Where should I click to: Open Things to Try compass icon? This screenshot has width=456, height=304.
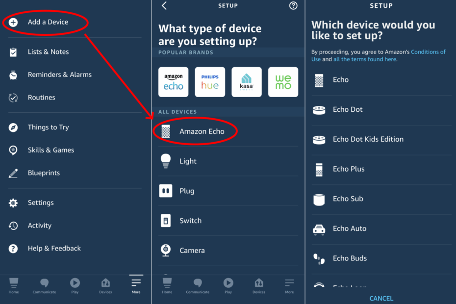point(13,127)
